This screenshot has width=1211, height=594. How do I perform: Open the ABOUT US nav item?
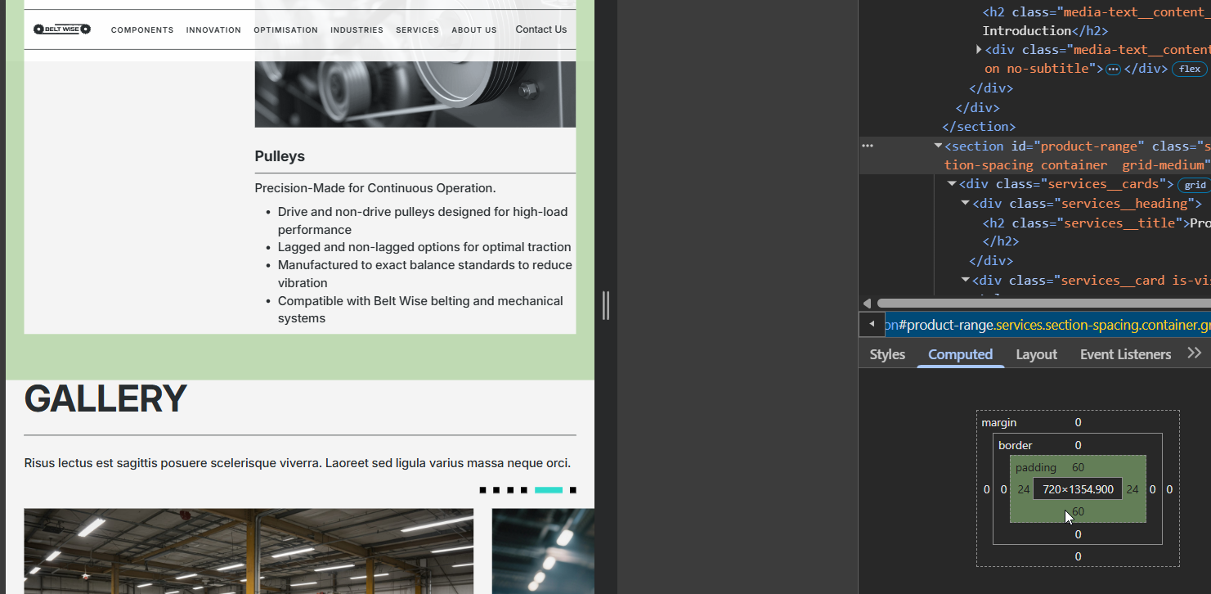pos(474,30)
